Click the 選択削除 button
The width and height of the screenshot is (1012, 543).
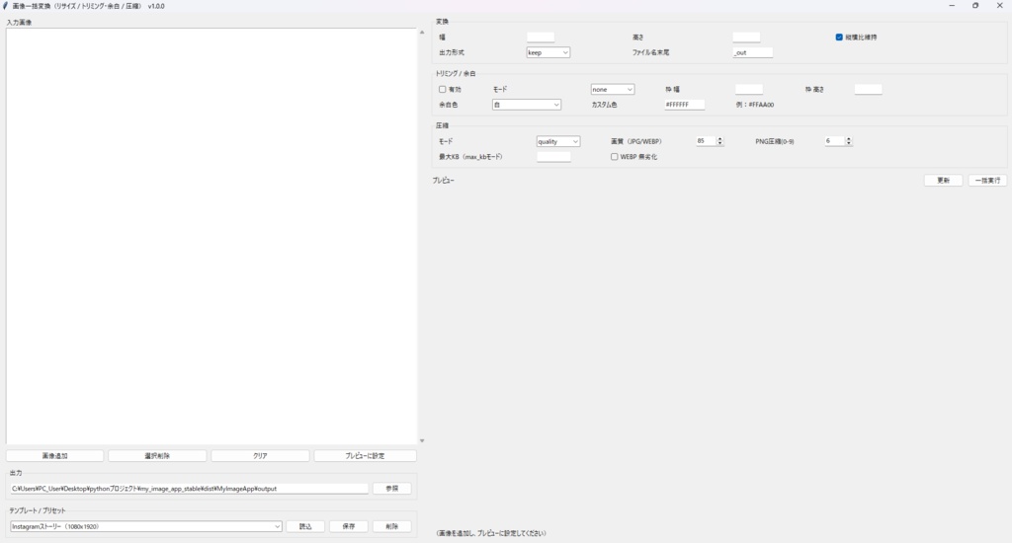click(x=157, y=455)
